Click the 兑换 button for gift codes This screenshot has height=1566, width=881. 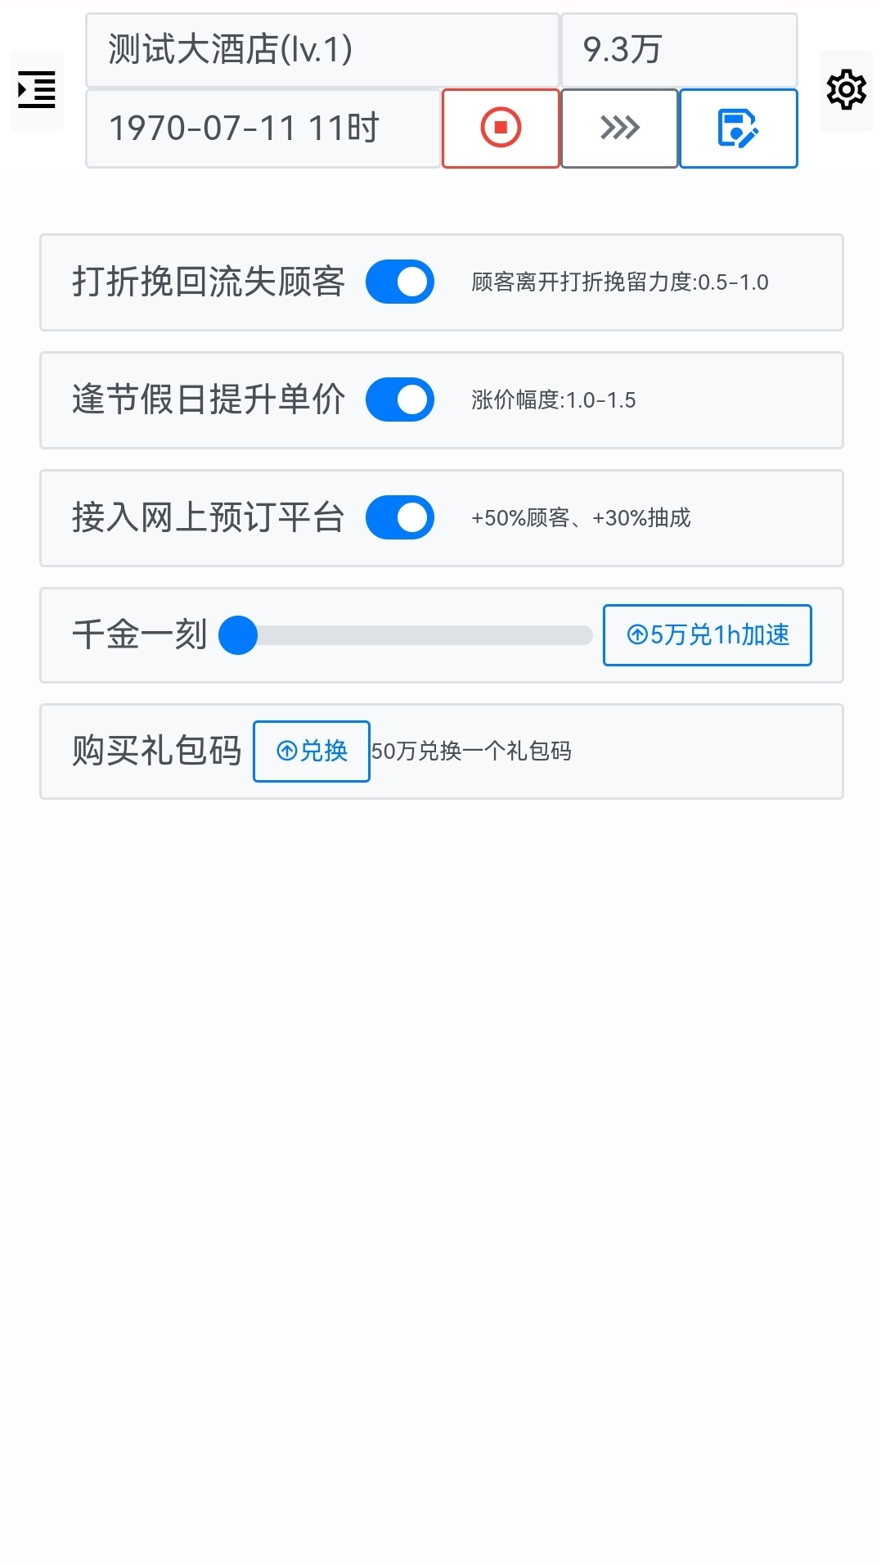click(311, 751)
